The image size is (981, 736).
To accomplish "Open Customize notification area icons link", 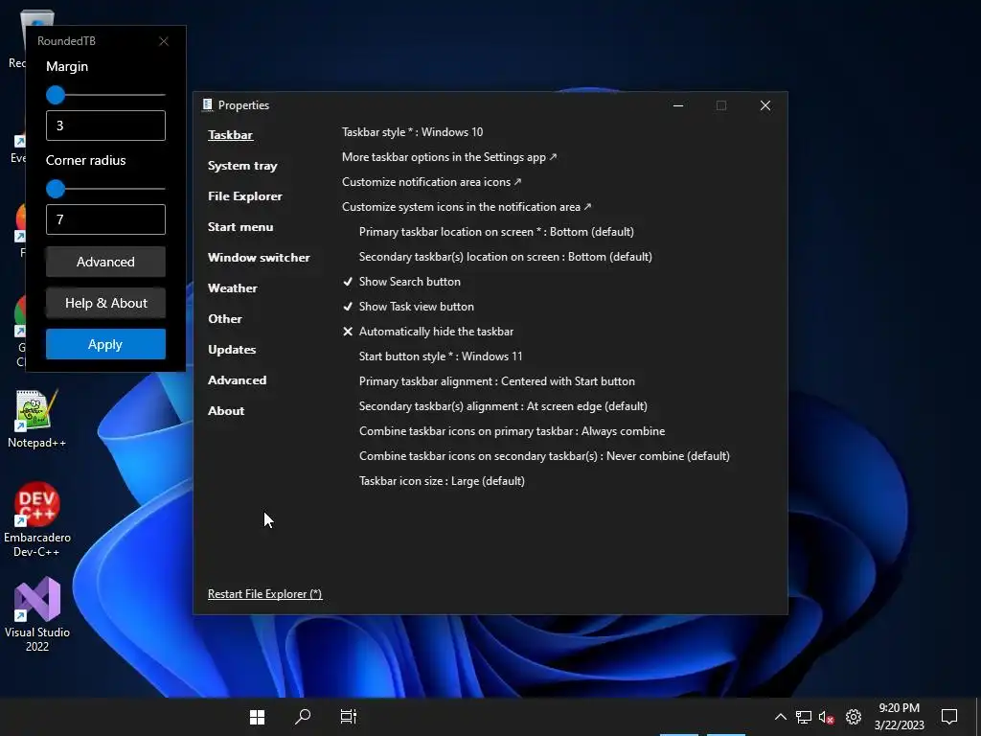I will 431,182.
